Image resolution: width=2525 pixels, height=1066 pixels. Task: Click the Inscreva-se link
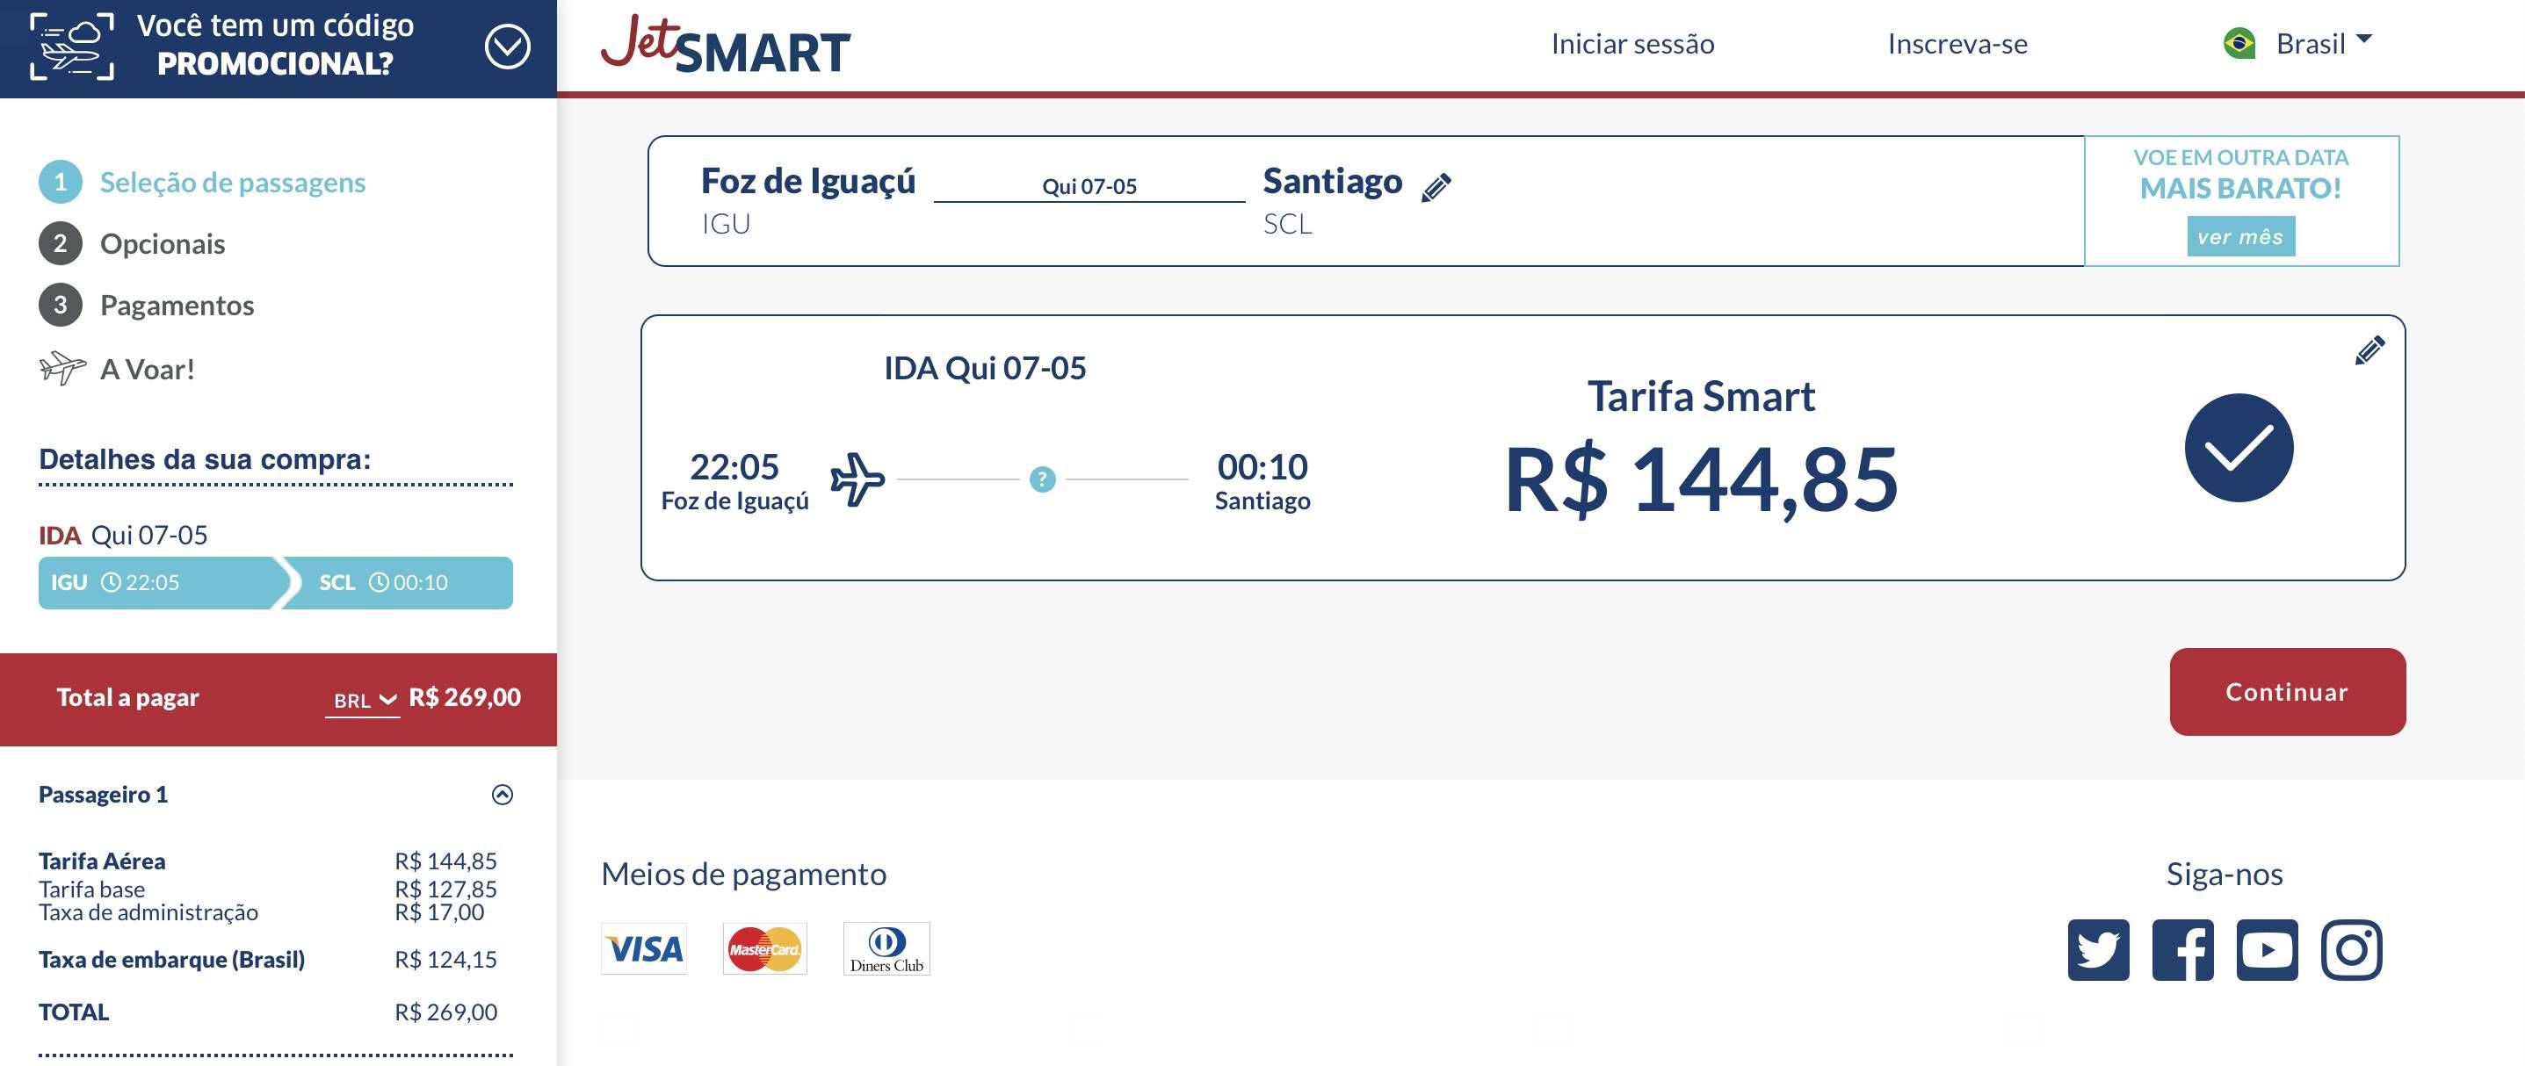point(1957,44)
